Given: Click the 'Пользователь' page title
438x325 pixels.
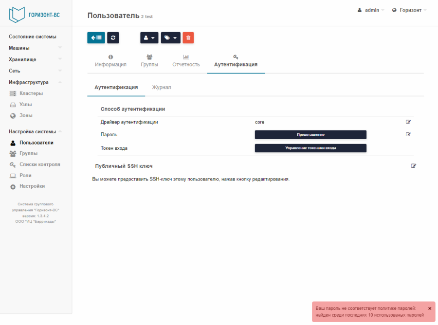Looking at the screenshot, I should (x=113, y=16).
